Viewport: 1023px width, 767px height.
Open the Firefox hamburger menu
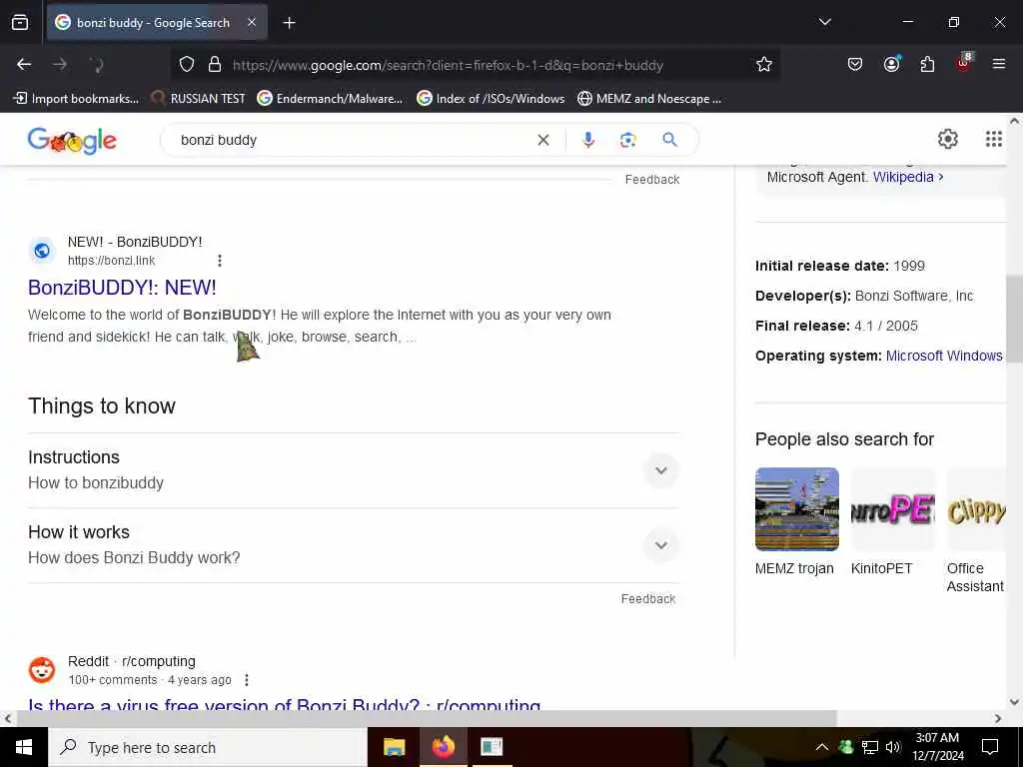[999, 64]
